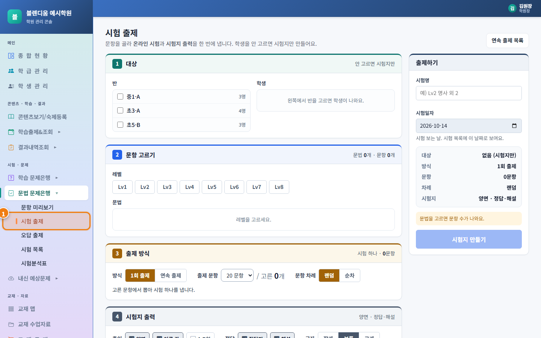The image size is (541, 338).
Task: Check the 초3-A class checkbox
Action: coord(120,110)
